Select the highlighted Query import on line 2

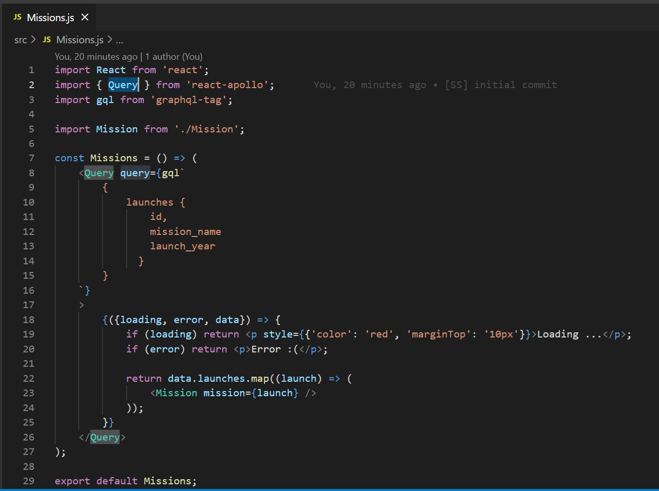click(x=123, y=84)
